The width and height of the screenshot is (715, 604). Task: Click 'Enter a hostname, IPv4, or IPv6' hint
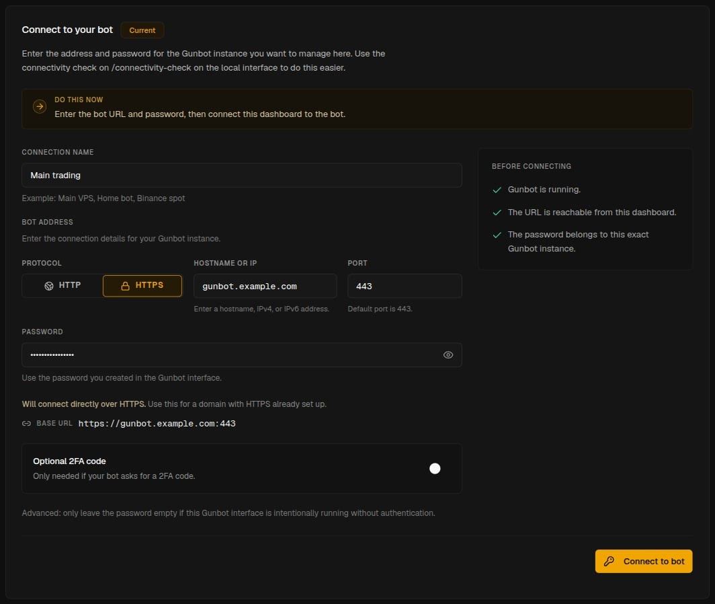pyautogui.click(x=261, y=309)
